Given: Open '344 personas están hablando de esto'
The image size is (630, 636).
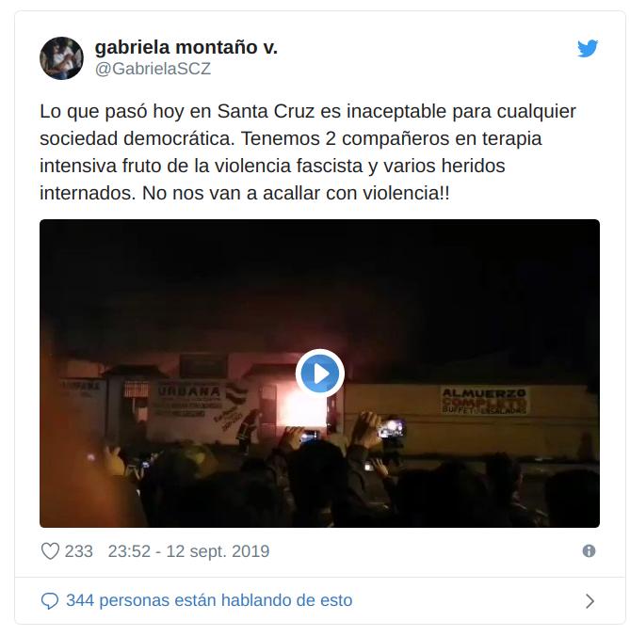Looking at the screenshot, I should [x=209, y=600].
